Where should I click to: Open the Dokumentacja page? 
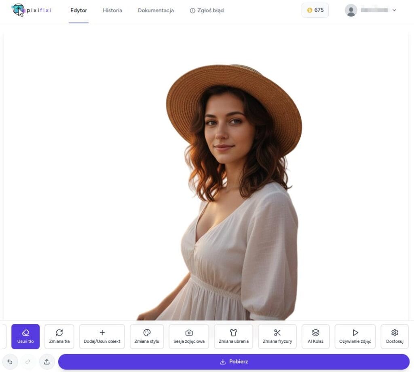pos(156,10)
